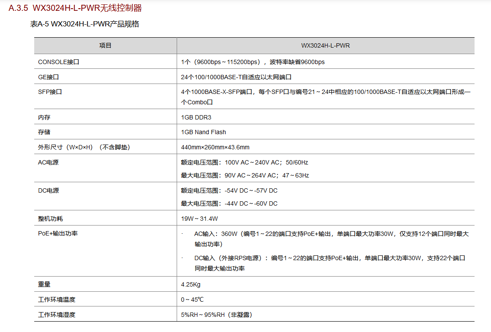Click the PoE+输出功率 row label

point(58,233)
